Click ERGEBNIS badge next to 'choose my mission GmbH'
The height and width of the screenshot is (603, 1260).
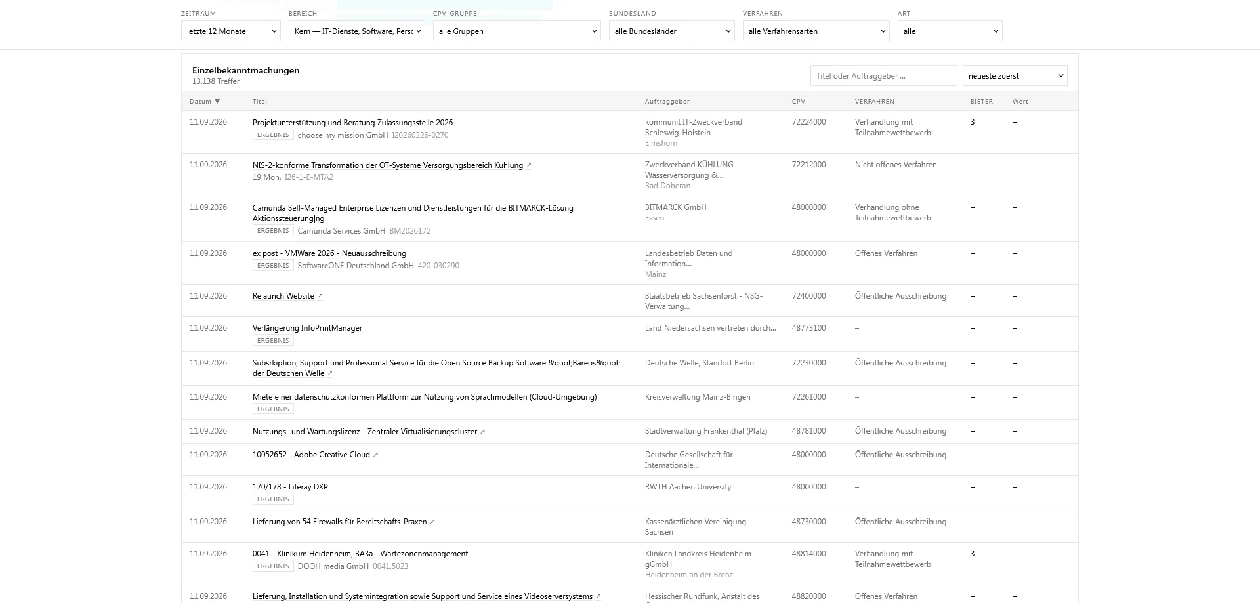point(273,135)
